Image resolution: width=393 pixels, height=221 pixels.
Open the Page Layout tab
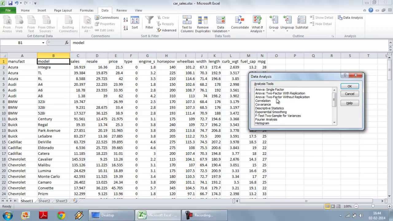63,10
